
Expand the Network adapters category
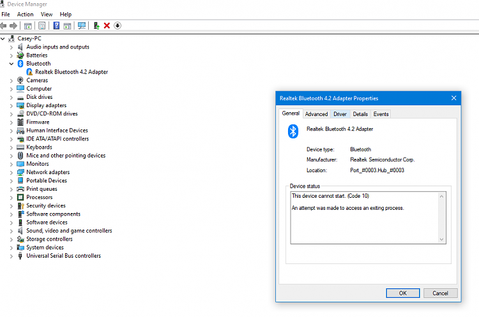(x=11, y=172)
